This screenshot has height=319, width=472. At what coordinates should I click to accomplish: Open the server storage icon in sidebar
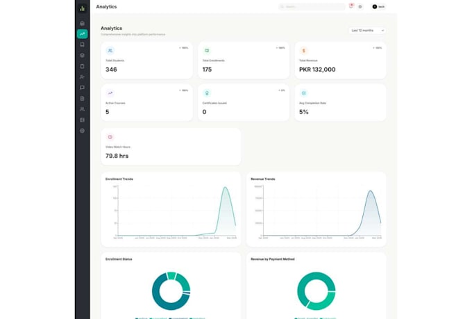pos(82,120)
